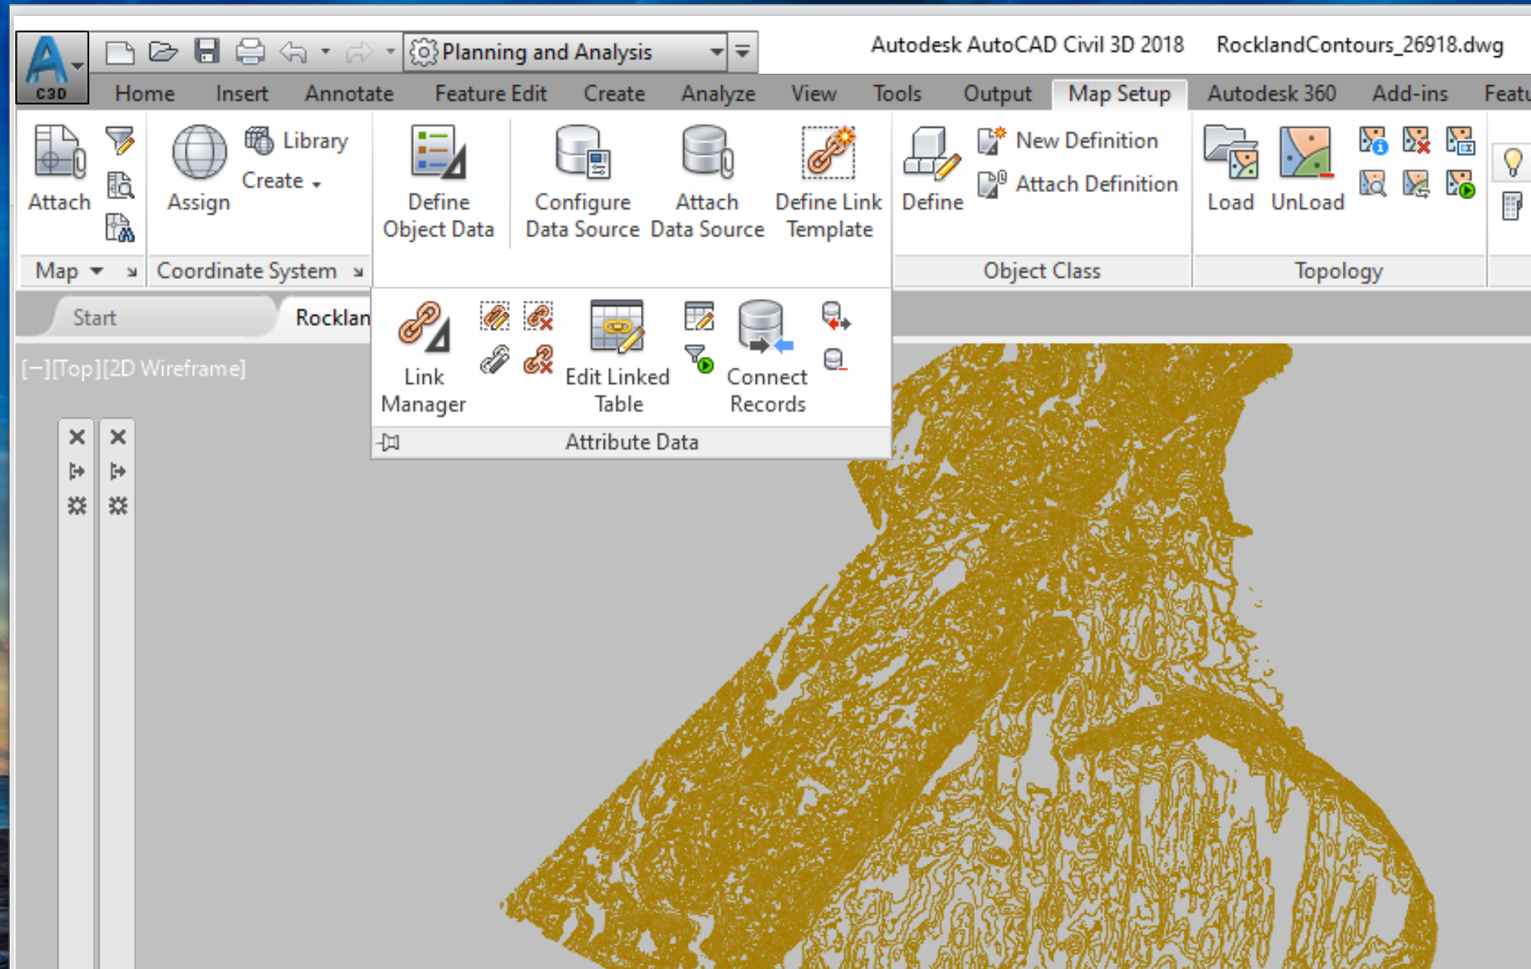This screenshot has width=1531, height=969.
Task: Open Define Object Data
Action: pos(438,182)
